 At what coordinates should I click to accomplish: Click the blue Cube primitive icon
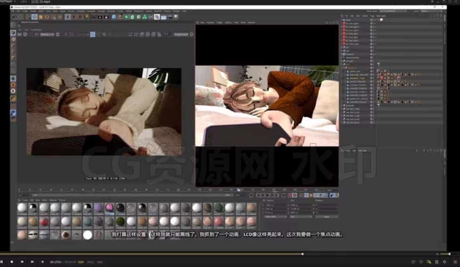click(x=114, y=17)
